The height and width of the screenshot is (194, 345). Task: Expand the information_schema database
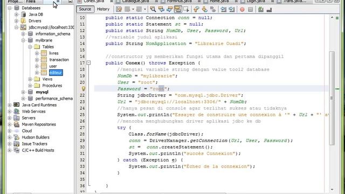pos(23,34)
